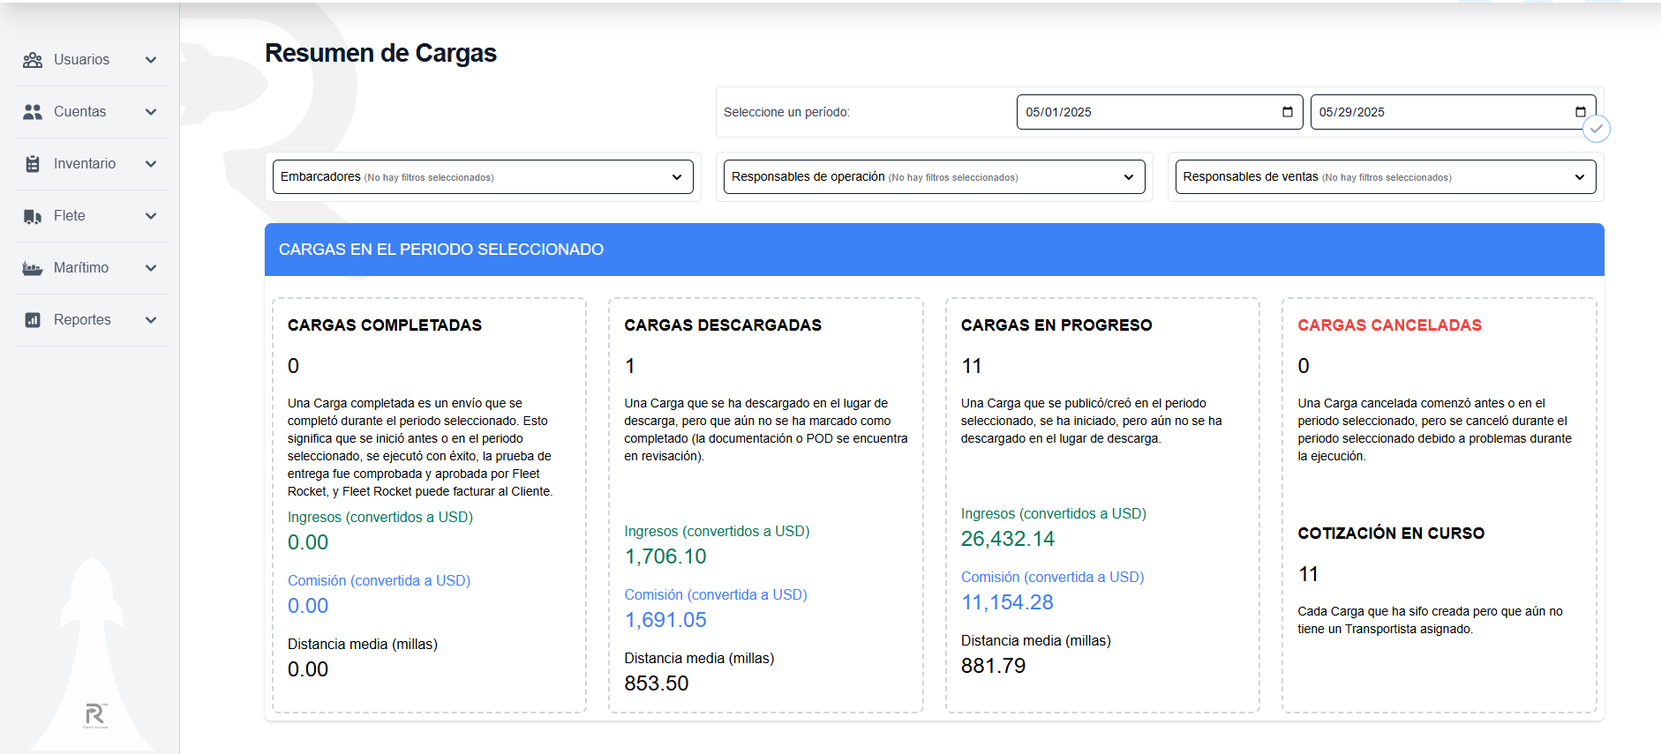Click Ingresos label in Cargas Completadas card
The image size is (1661, 754).
[x=380, y=517]
